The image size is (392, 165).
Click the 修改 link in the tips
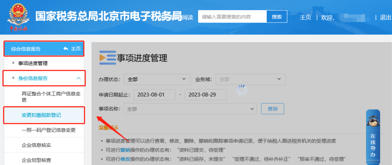125,159
